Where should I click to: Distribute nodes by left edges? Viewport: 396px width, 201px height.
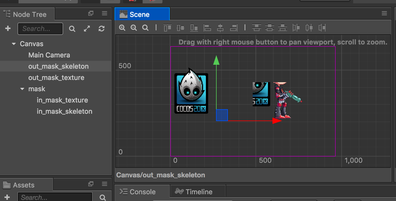pos(296,28)
